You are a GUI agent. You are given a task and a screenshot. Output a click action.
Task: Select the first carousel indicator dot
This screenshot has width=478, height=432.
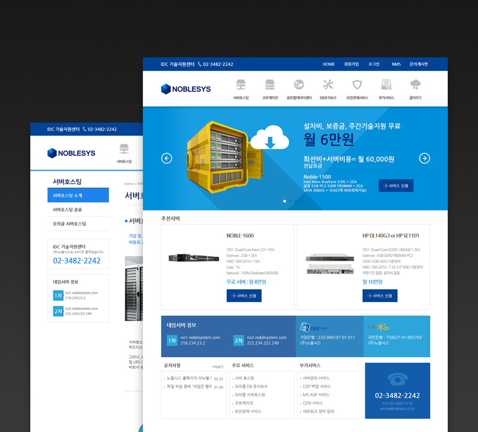(285, 201)
